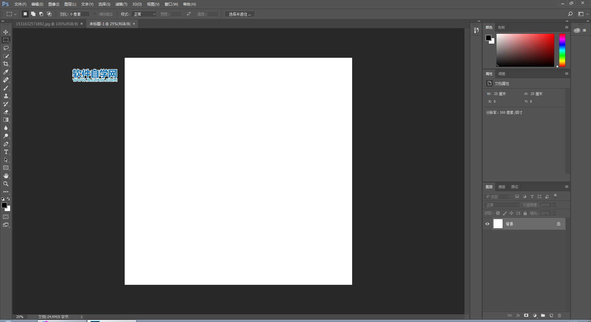The height and width of the screenshot is (322, 591).
Task: Open the Layers panel options menu
Action: [566, 187]
